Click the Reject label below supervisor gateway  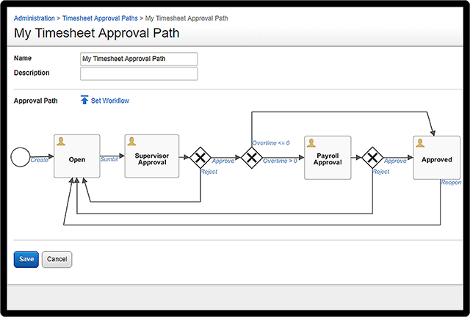point(209,172)
